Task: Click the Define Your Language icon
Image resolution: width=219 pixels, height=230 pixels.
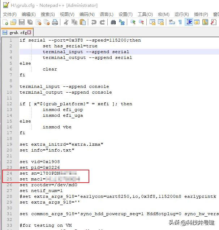Action: point(197,22)
